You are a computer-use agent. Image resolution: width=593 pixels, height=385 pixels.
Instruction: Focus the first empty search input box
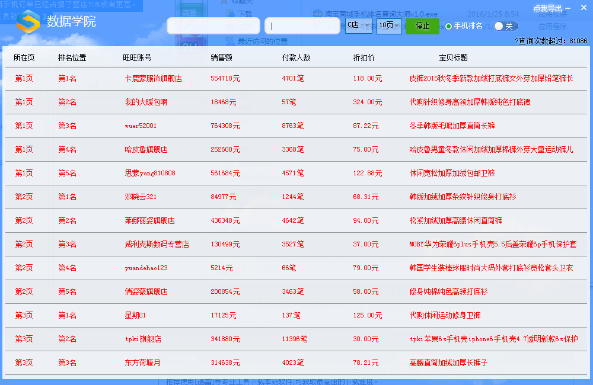(x=213, y=26)
